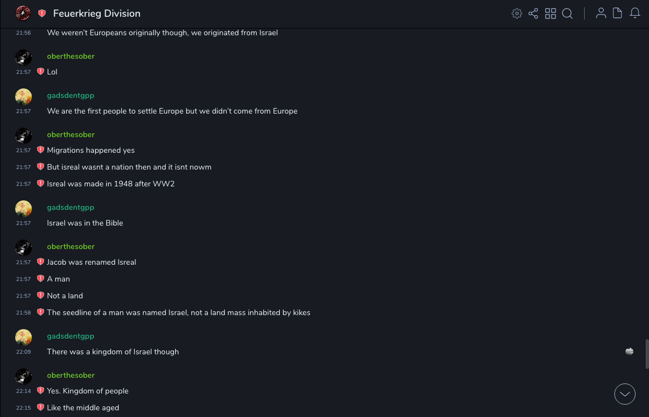Click the first oberthesober username
Viewport: 649px width, 417px height.
click(70, 56)
